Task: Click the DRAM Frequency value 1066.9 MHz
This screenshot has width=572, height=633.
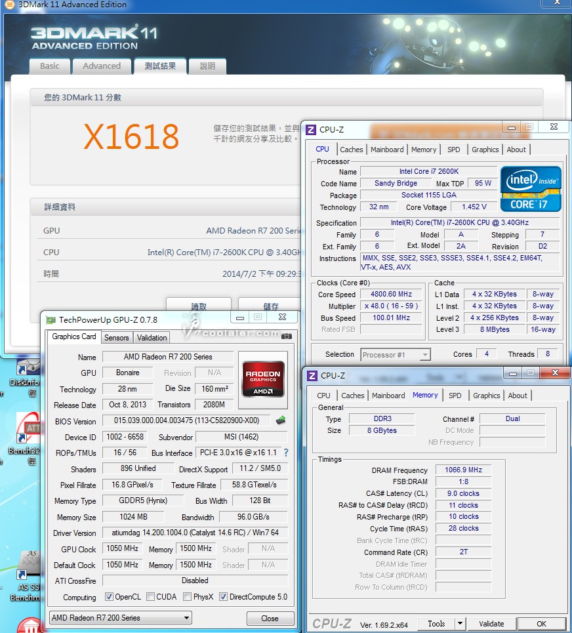Action: [463, 470]
